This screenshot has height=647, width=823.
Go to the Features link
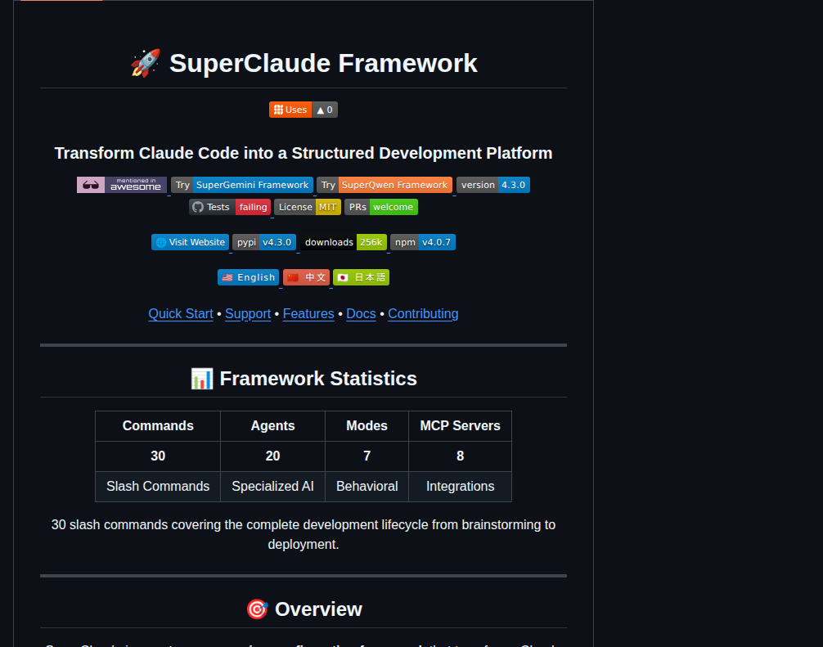(308, 314)
